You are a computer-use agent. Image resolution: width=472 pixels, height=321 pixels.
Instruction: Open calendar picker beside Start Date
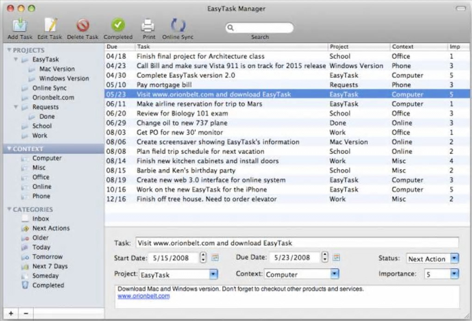pos(215,258)
